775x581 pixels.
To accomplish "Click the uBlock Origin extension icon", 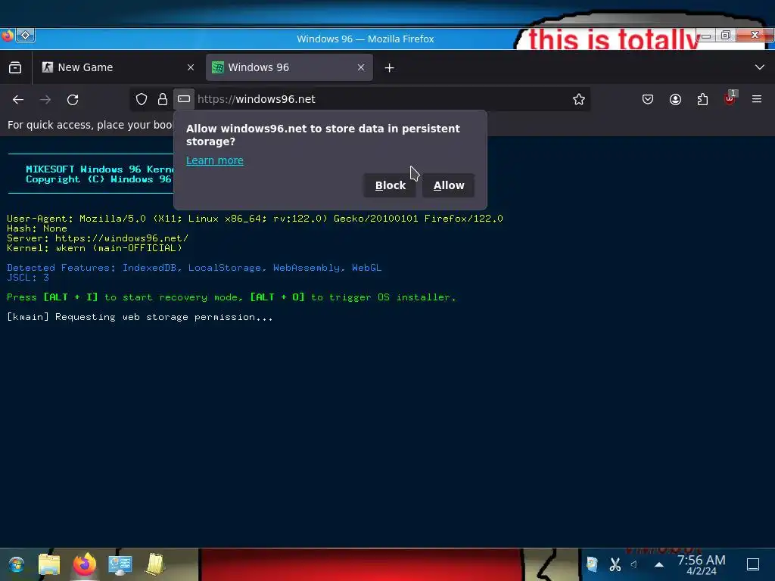I will [730, 98].
